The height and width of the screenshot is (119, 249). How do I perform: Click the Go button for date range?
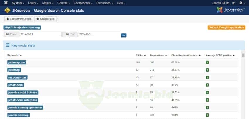coord(124,35)
